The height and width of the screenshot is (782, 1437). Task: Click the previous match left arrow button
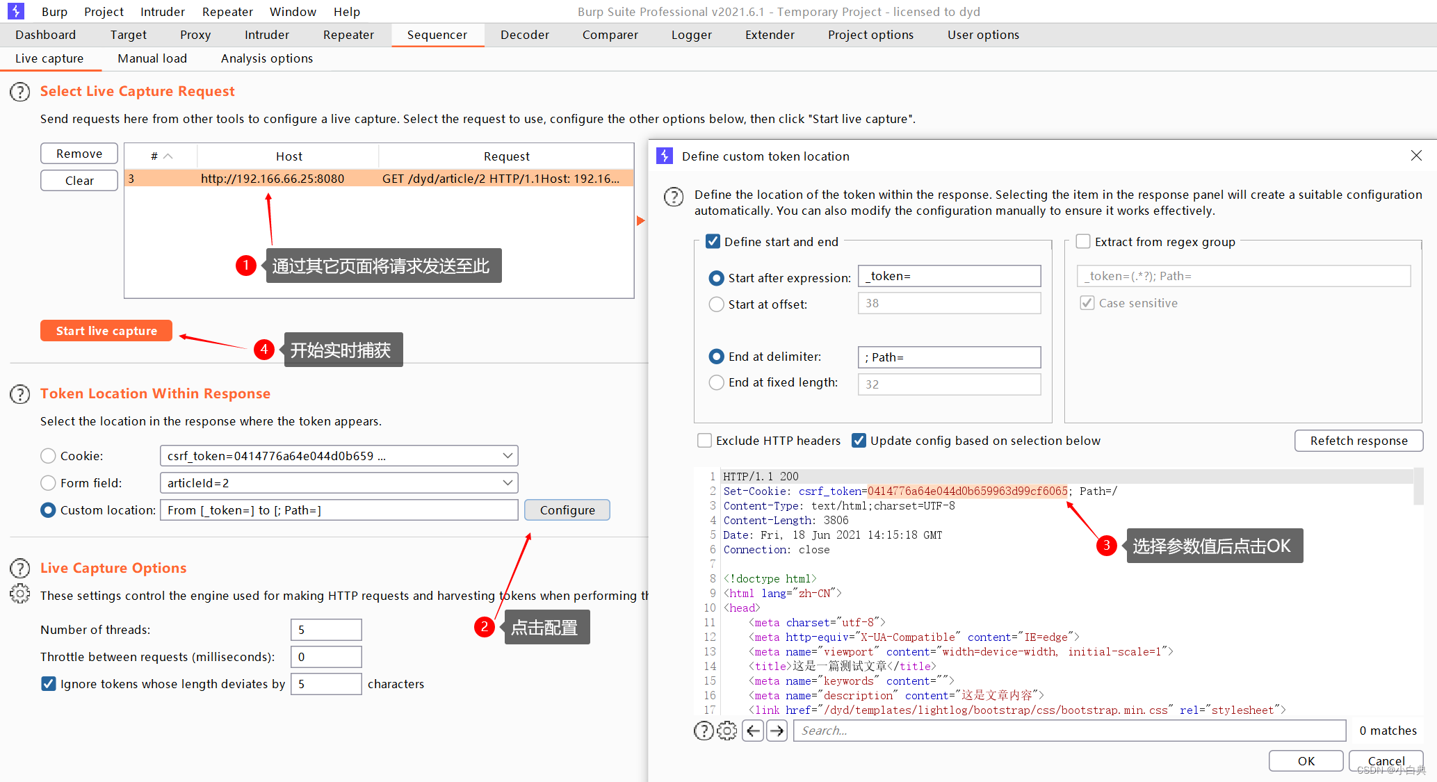click(753, 731)
